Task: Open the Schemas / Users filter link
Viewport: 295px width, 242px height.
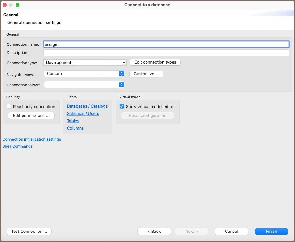Action: (83, 114)
